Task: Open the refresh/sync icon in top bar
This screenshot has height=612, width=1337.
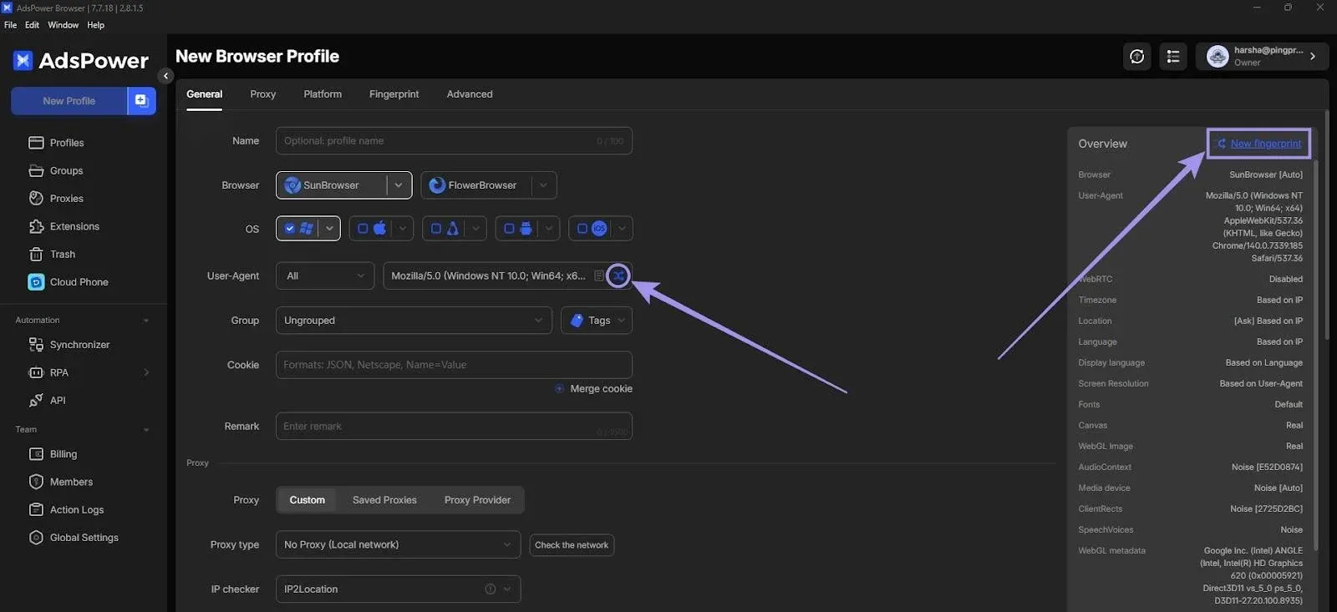Action: (1136, 57)
